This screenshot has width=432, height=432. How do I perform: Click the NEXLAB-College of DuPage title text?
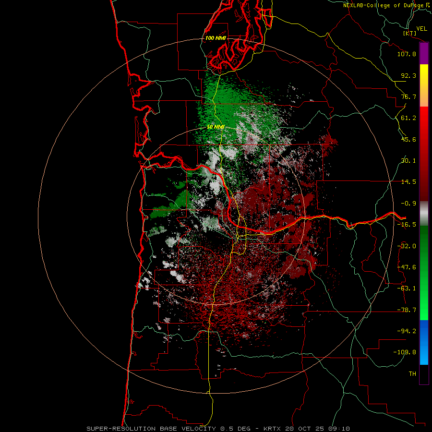tap(384, 5)
